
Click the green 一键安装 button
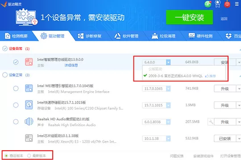pyautogui.click(x=189, y=17)
